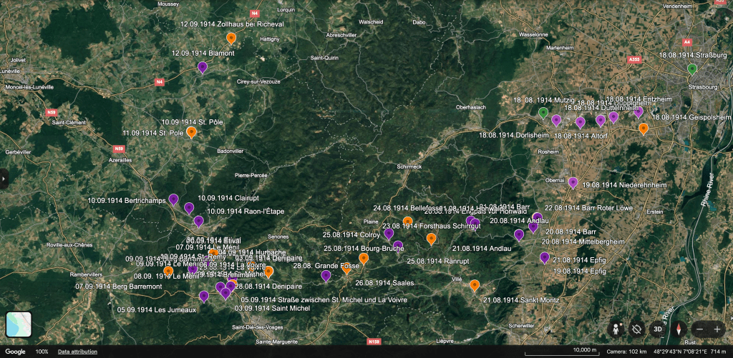Click the rotation reset icon
This screenshot has height=358, width=733.
coord(636,329)
